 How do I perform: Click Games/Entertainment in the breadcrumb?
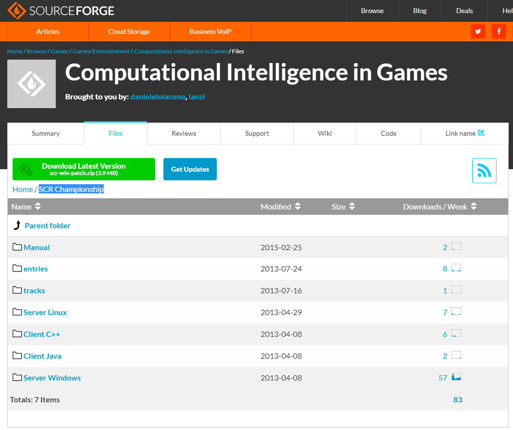[x=101, y=51]
